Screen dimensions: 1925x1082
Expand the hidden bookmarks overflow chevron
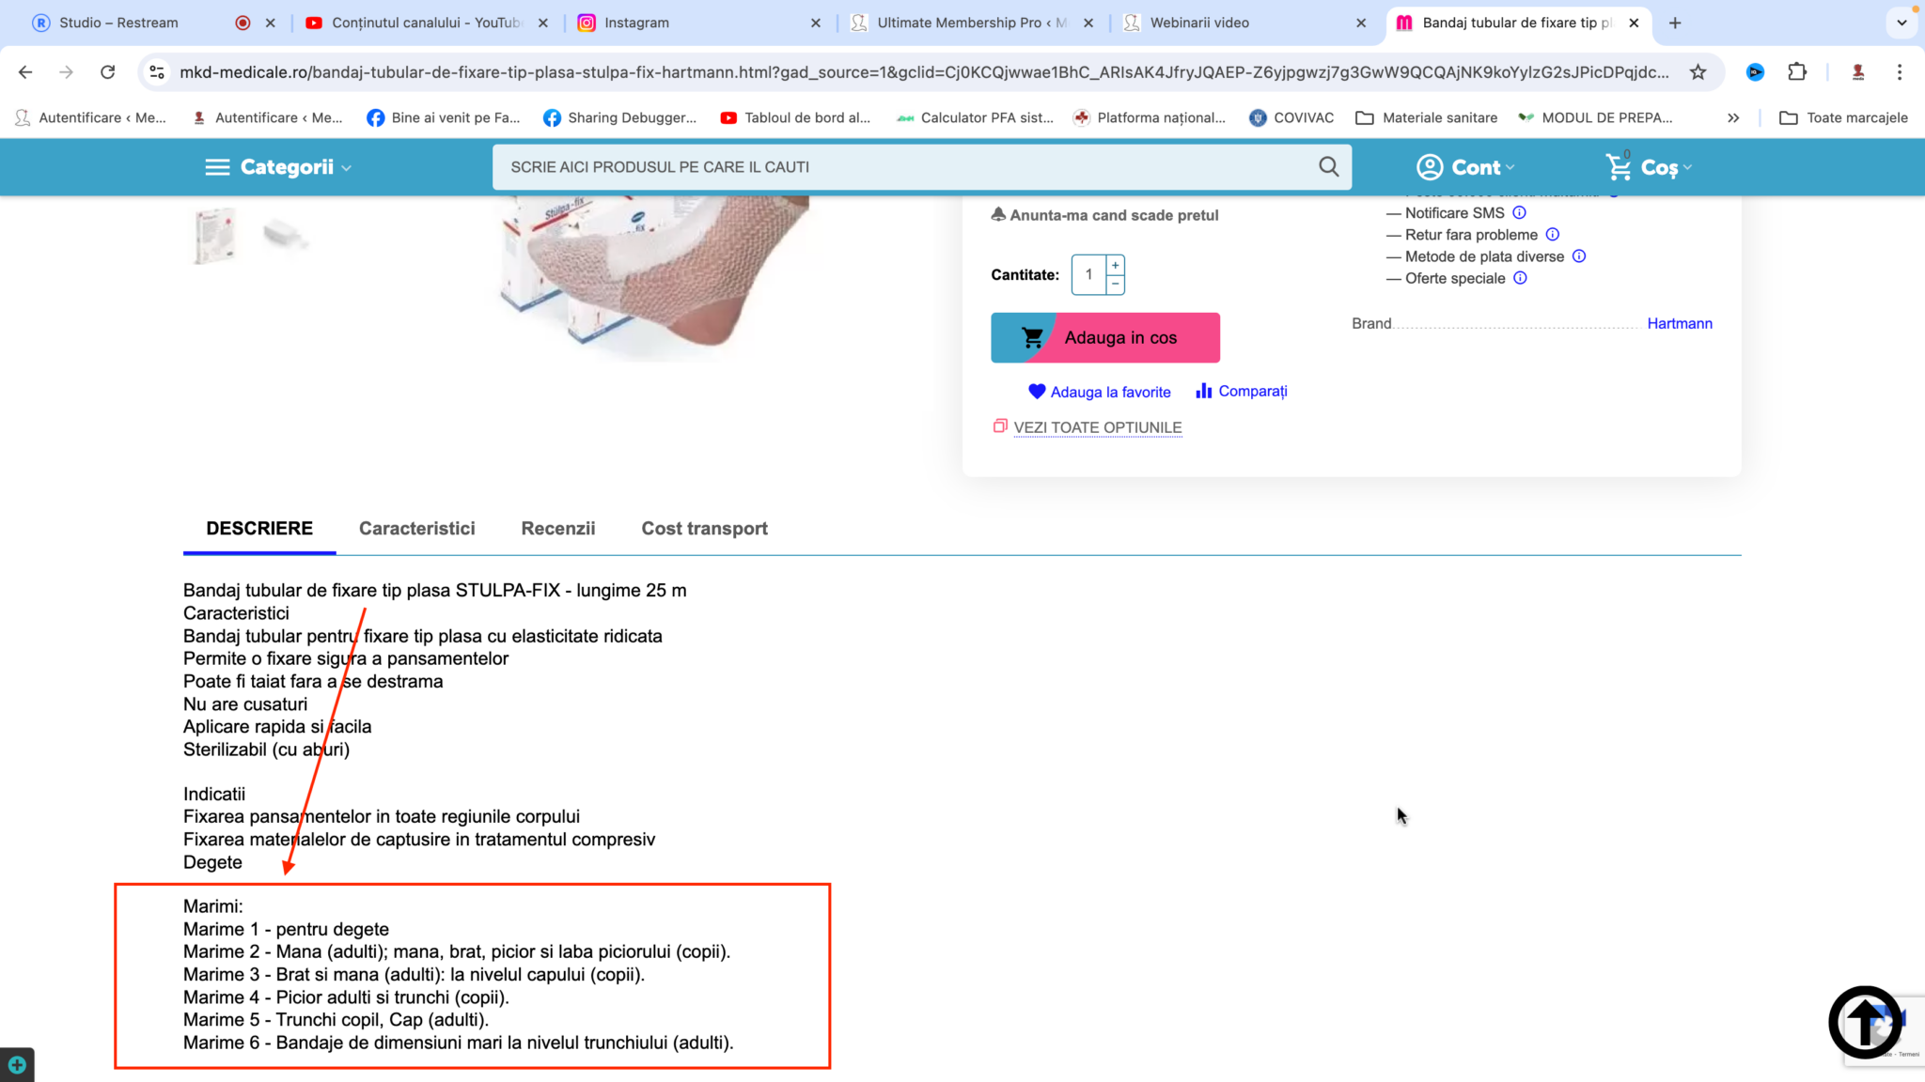(1733, 117)
